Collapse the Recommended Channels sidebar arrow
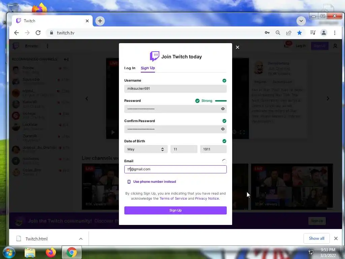The width and height of the screenshot is (345, 259). coord(66,59)
